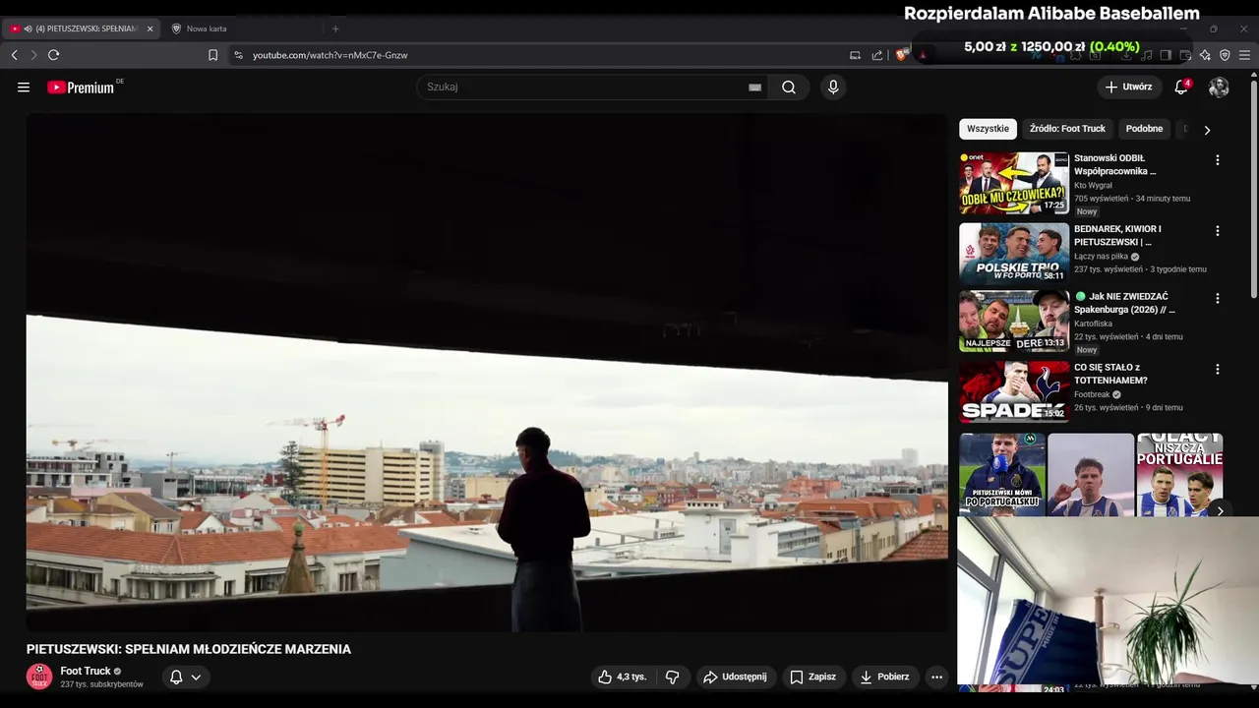Click the main video player
The image size is (1259, 708).
pyautogui.click(x=487, y=373)
